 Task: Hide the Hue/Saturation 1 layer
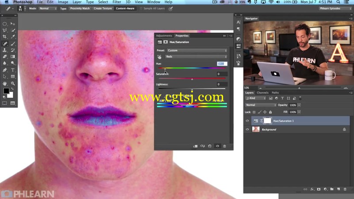tap(247, 121)
